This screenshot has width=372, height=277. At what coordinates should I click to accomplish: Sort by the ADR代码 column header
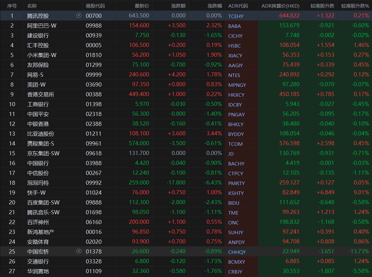[x=238, y=6]
